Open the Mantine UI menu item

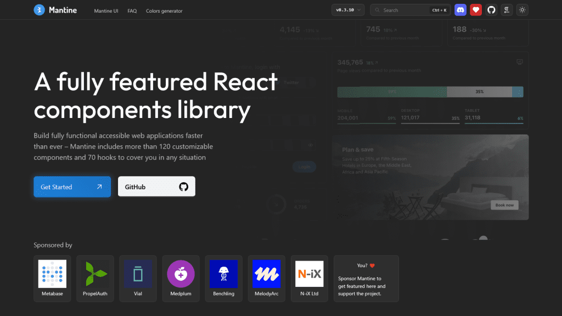[106, 10]
